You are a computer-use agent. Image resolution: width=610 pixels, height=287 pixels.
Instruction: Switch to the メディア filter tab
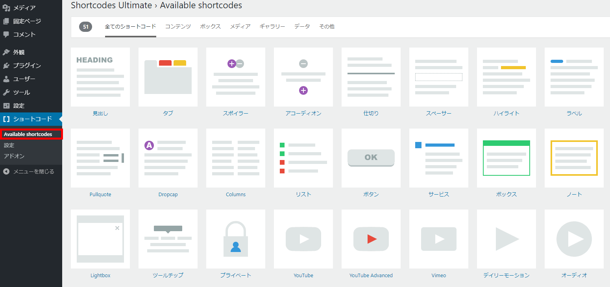pos(240,27)
